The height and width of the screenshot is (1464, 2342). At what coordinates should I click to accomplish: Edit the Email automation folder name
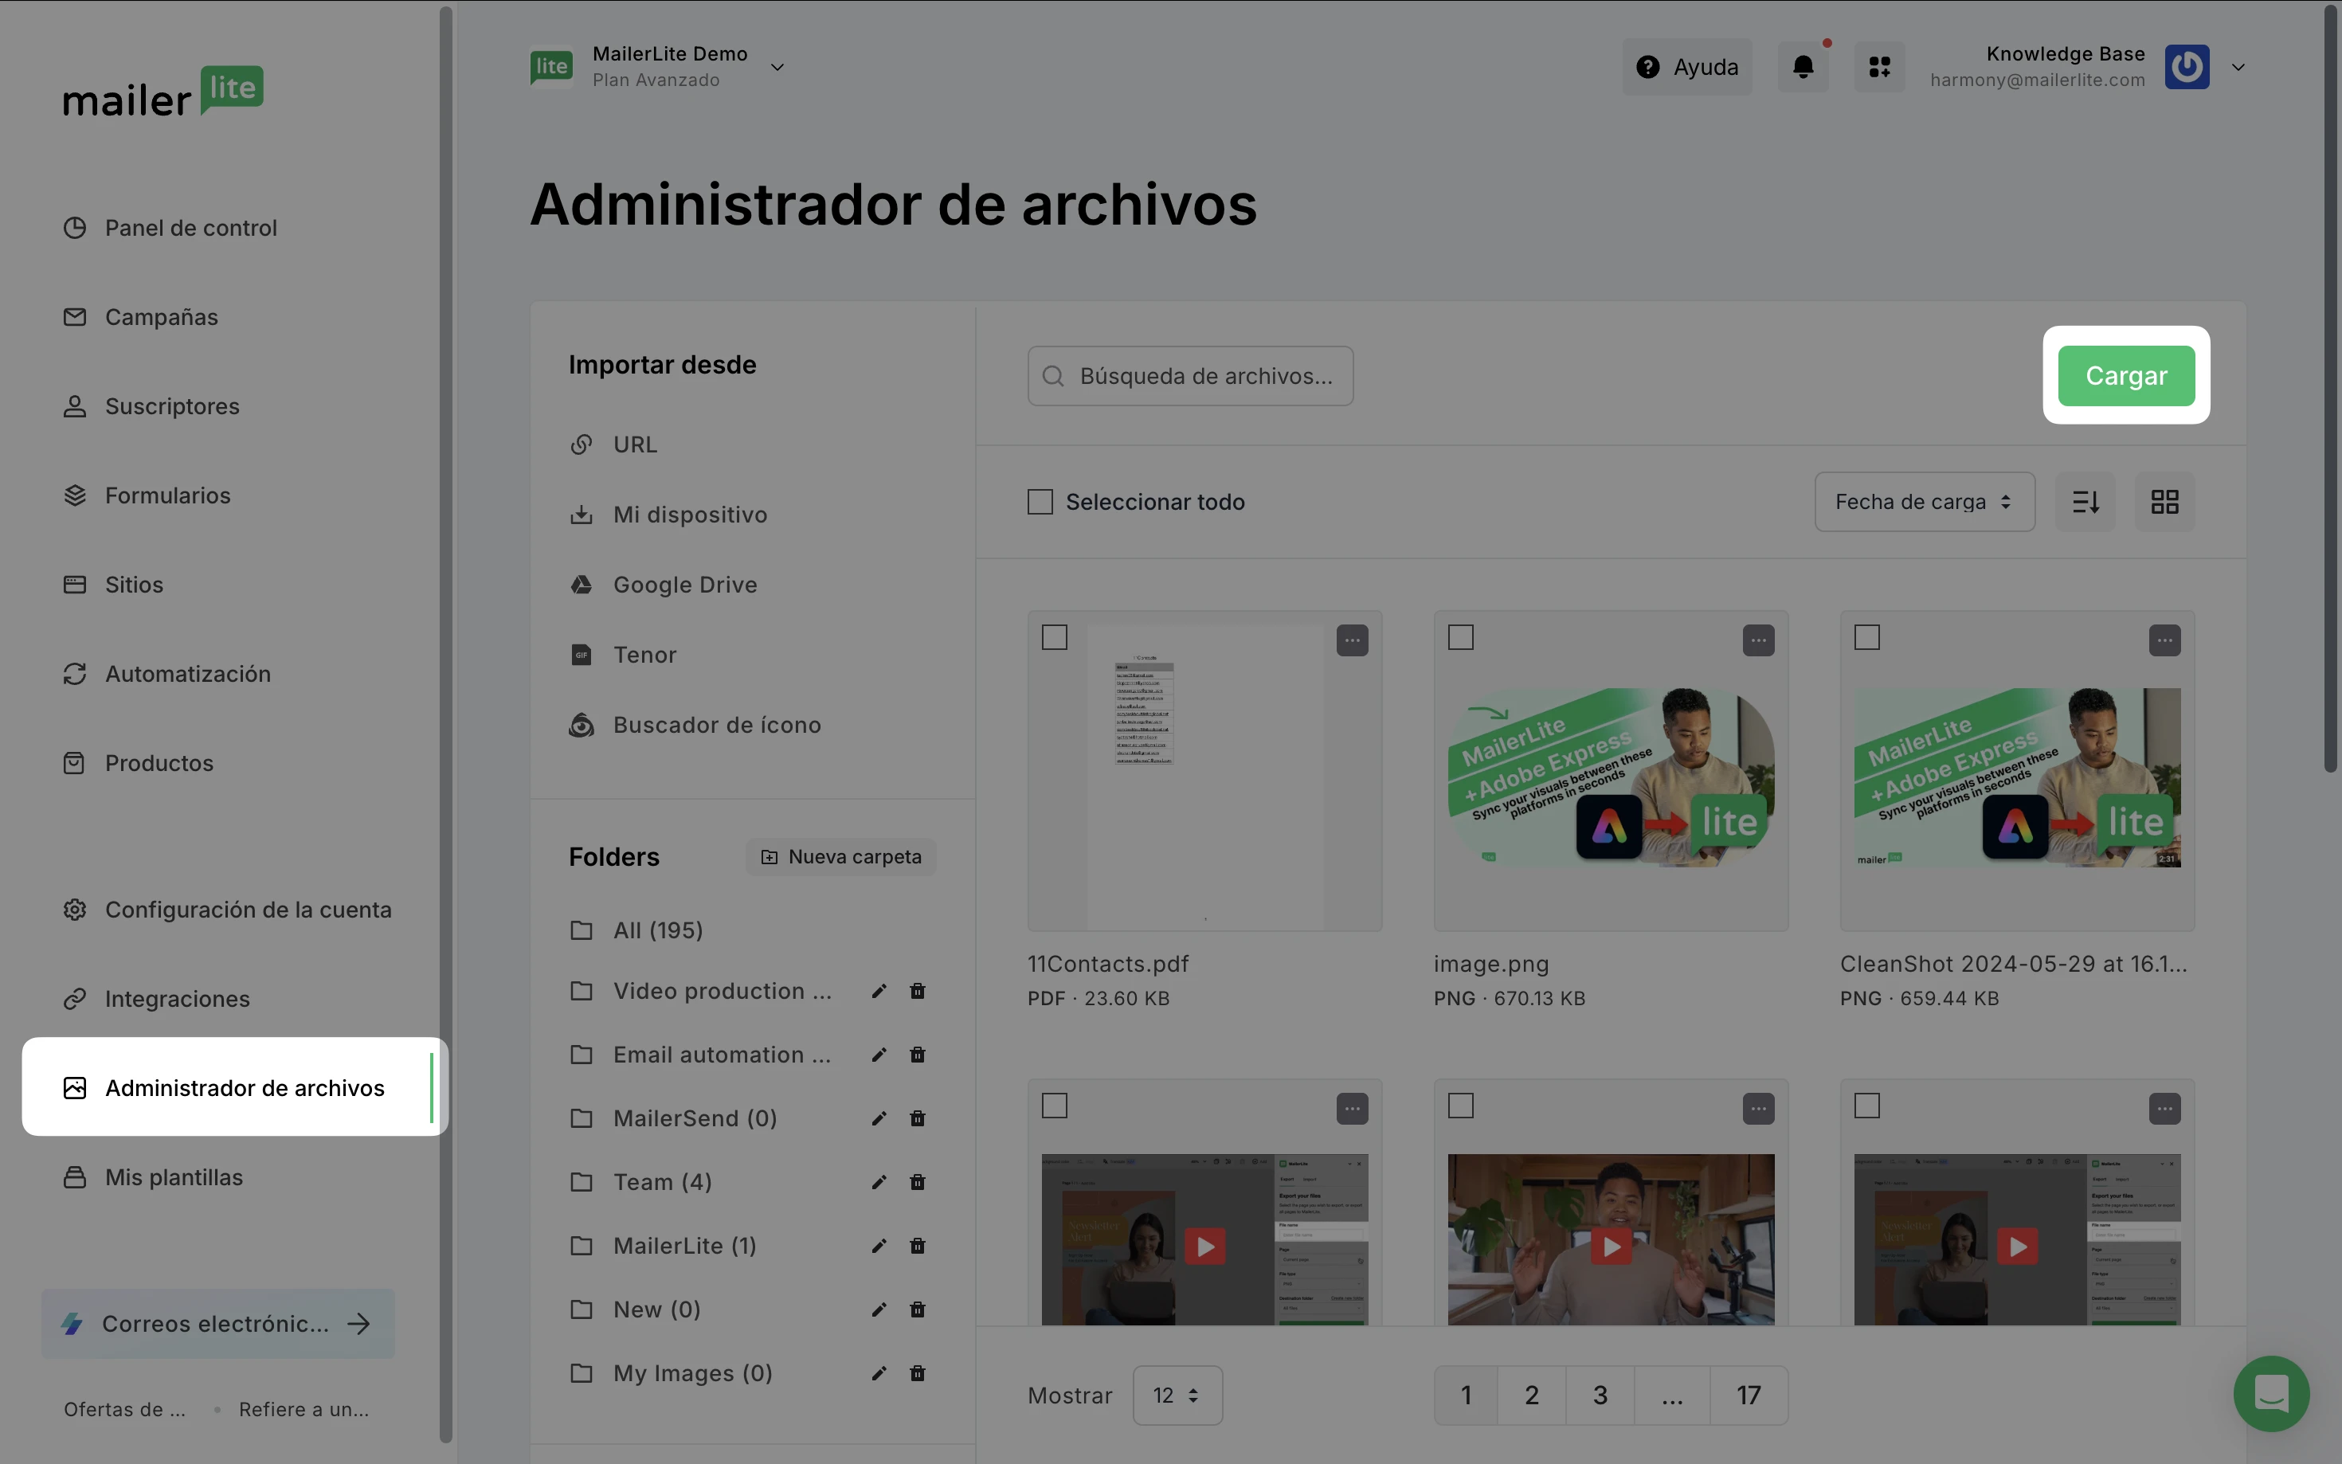(x=879, y=1055)
